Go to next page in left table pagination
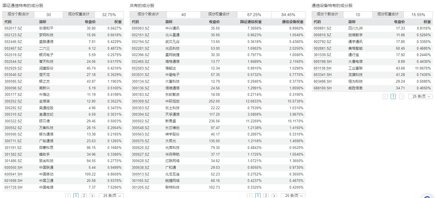The height and width of the screenshot is (198, 435). click(x=92, y=196)
